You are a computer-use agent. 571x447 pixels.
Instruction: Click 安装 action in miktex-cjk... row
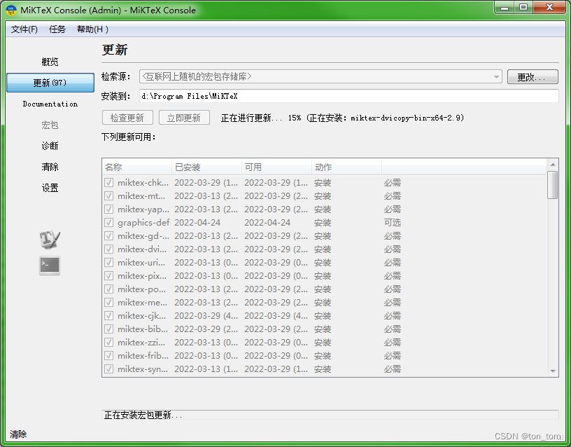click(x=323, y=315)
